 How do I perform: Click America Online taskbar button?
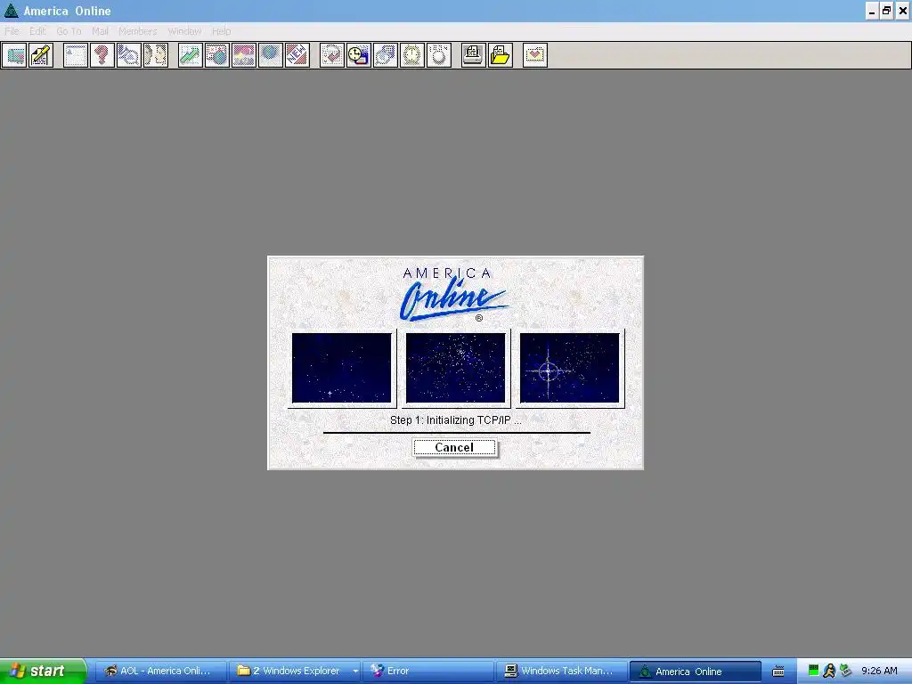point(696,671)
